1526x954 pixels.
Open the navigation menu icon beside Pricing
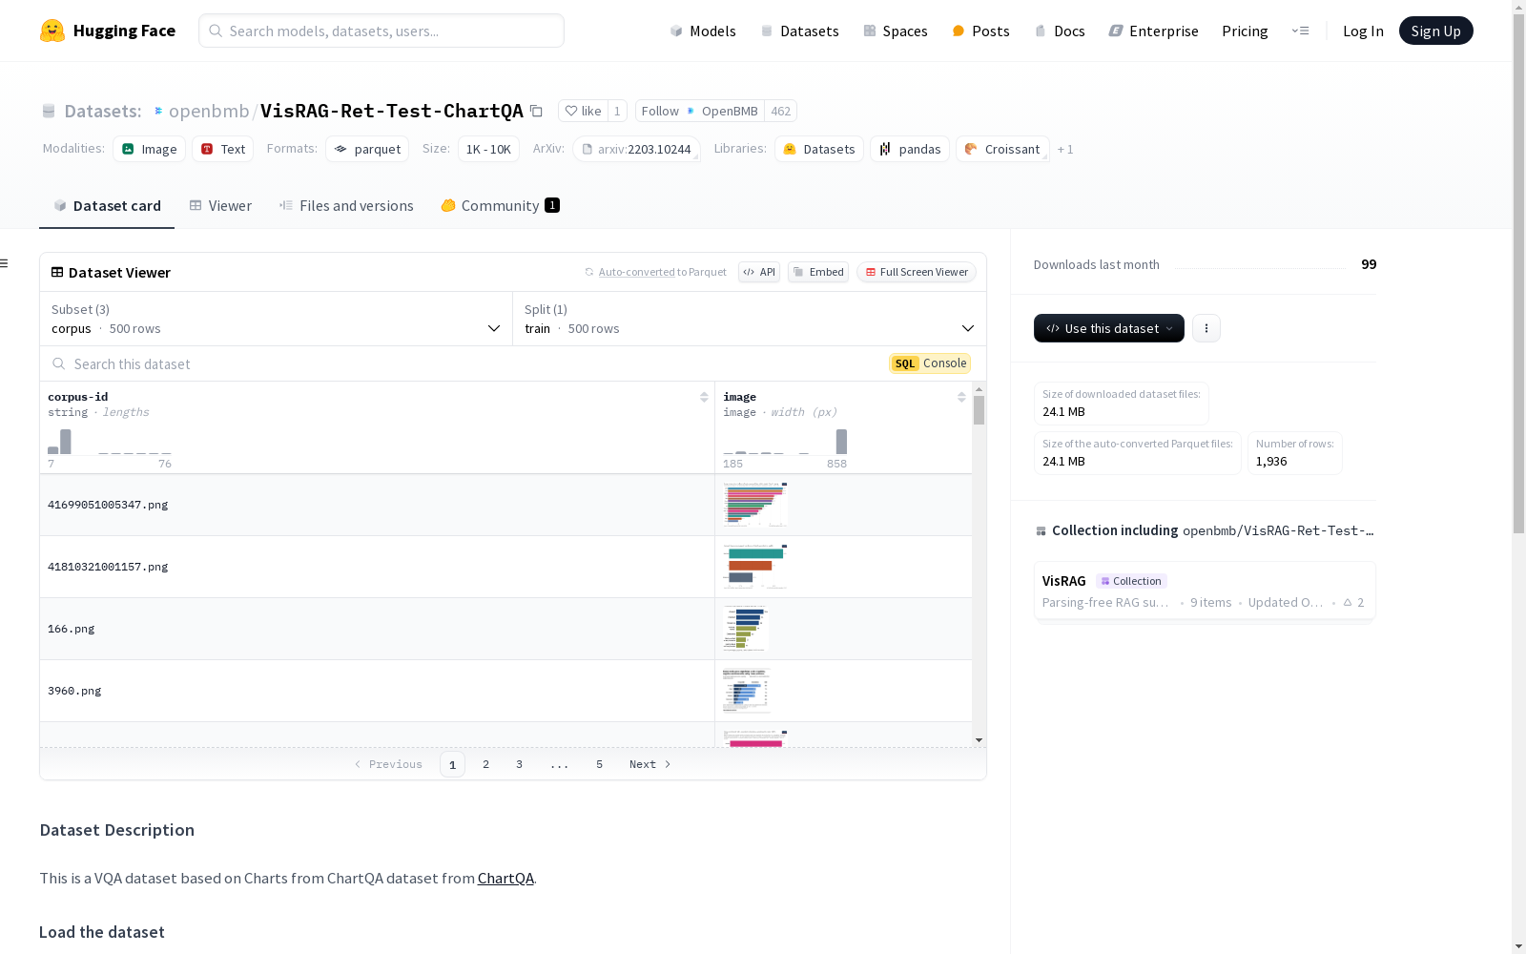point(1300,31)
